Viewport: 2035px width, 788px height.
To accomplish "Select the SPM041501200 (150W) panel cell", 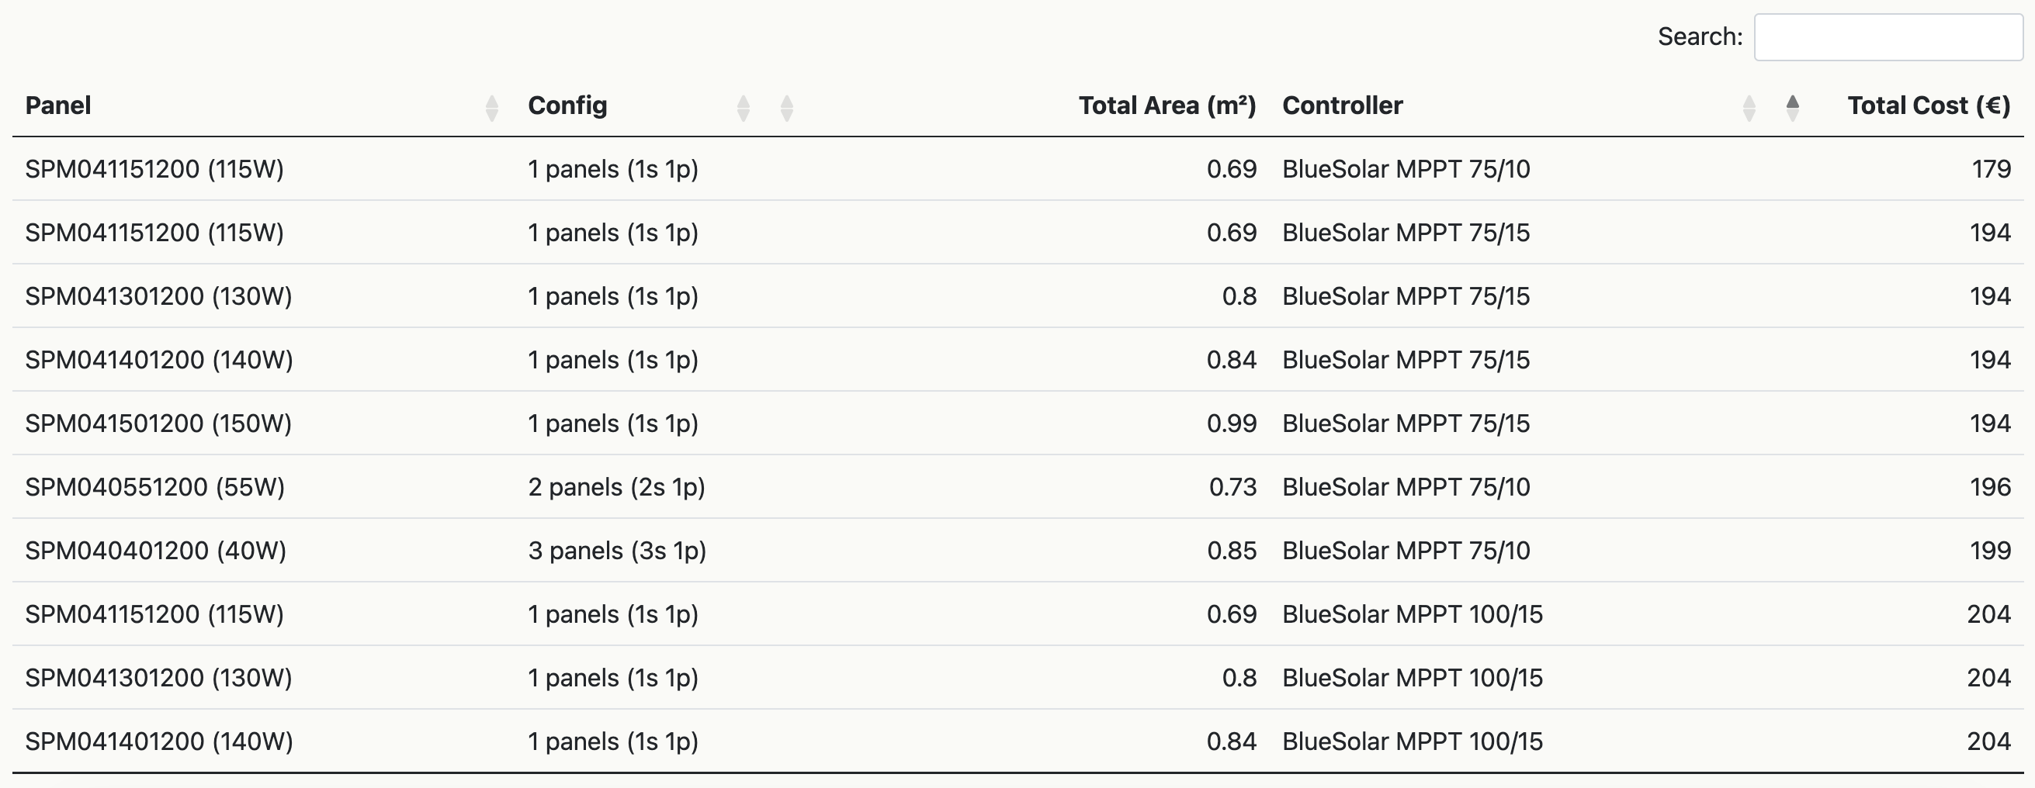I will tap(158, 423).
